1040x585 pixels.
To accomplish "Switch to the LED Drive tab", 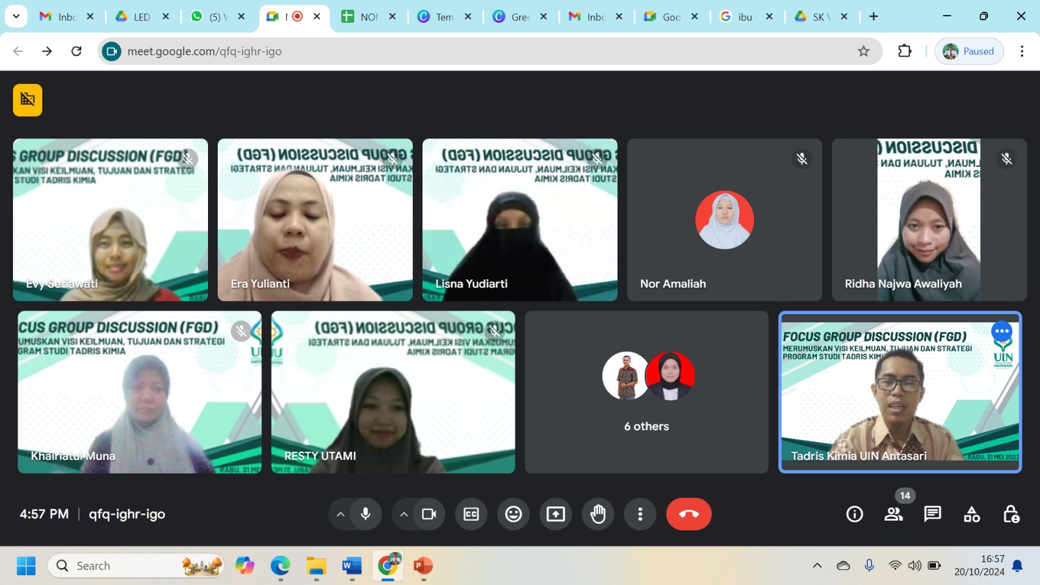I will (143, 17).
